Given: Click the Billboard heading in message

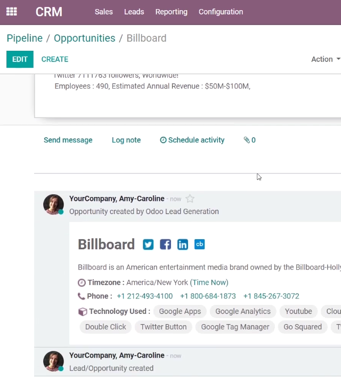Looking at the screenshot, I should point(106,245).
